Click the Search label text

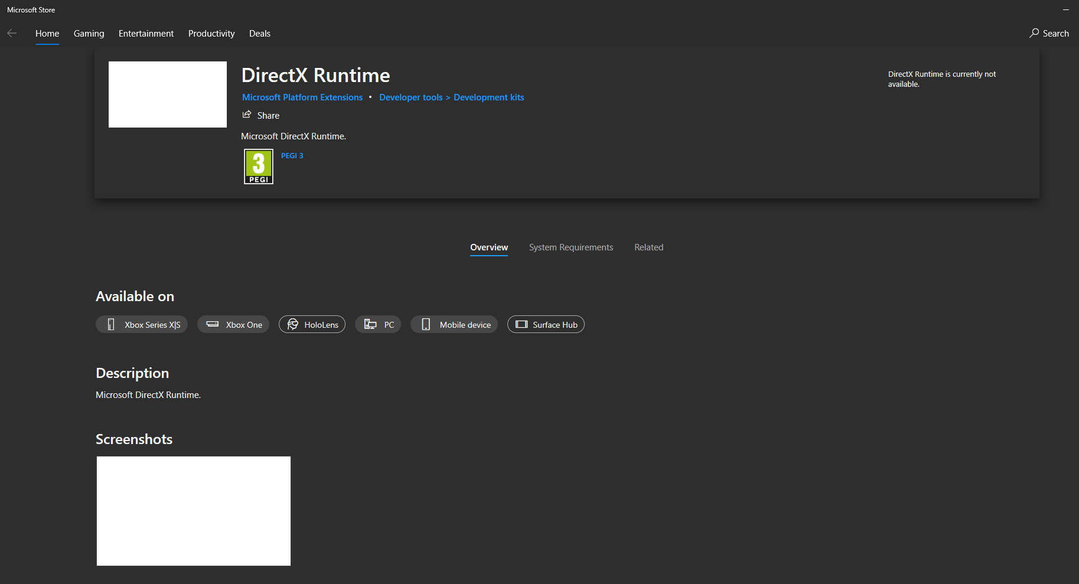1056,34
